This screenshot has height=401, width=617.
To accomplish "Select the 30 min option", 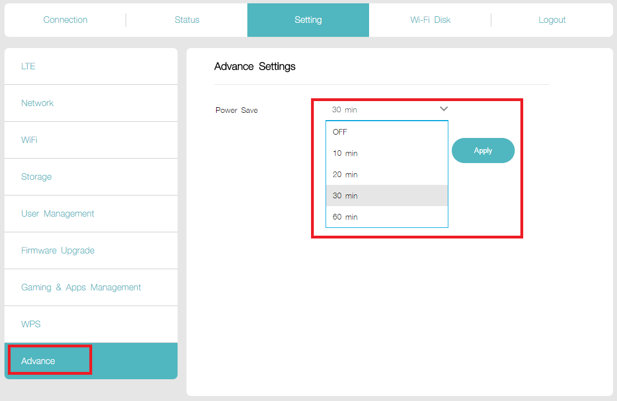I will click(x=345, y=195).
